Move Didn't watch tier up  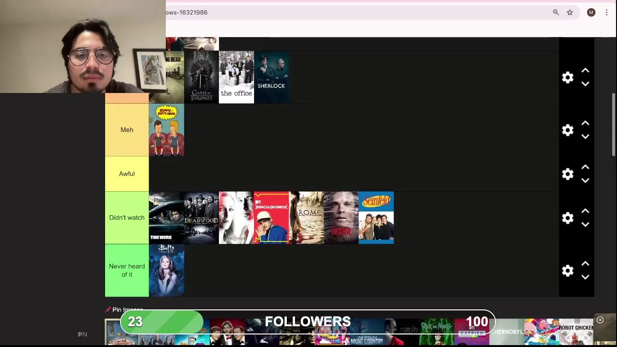tap(585, 211)
